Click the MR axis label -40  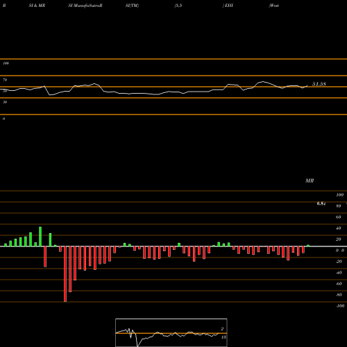pos(339,273)
